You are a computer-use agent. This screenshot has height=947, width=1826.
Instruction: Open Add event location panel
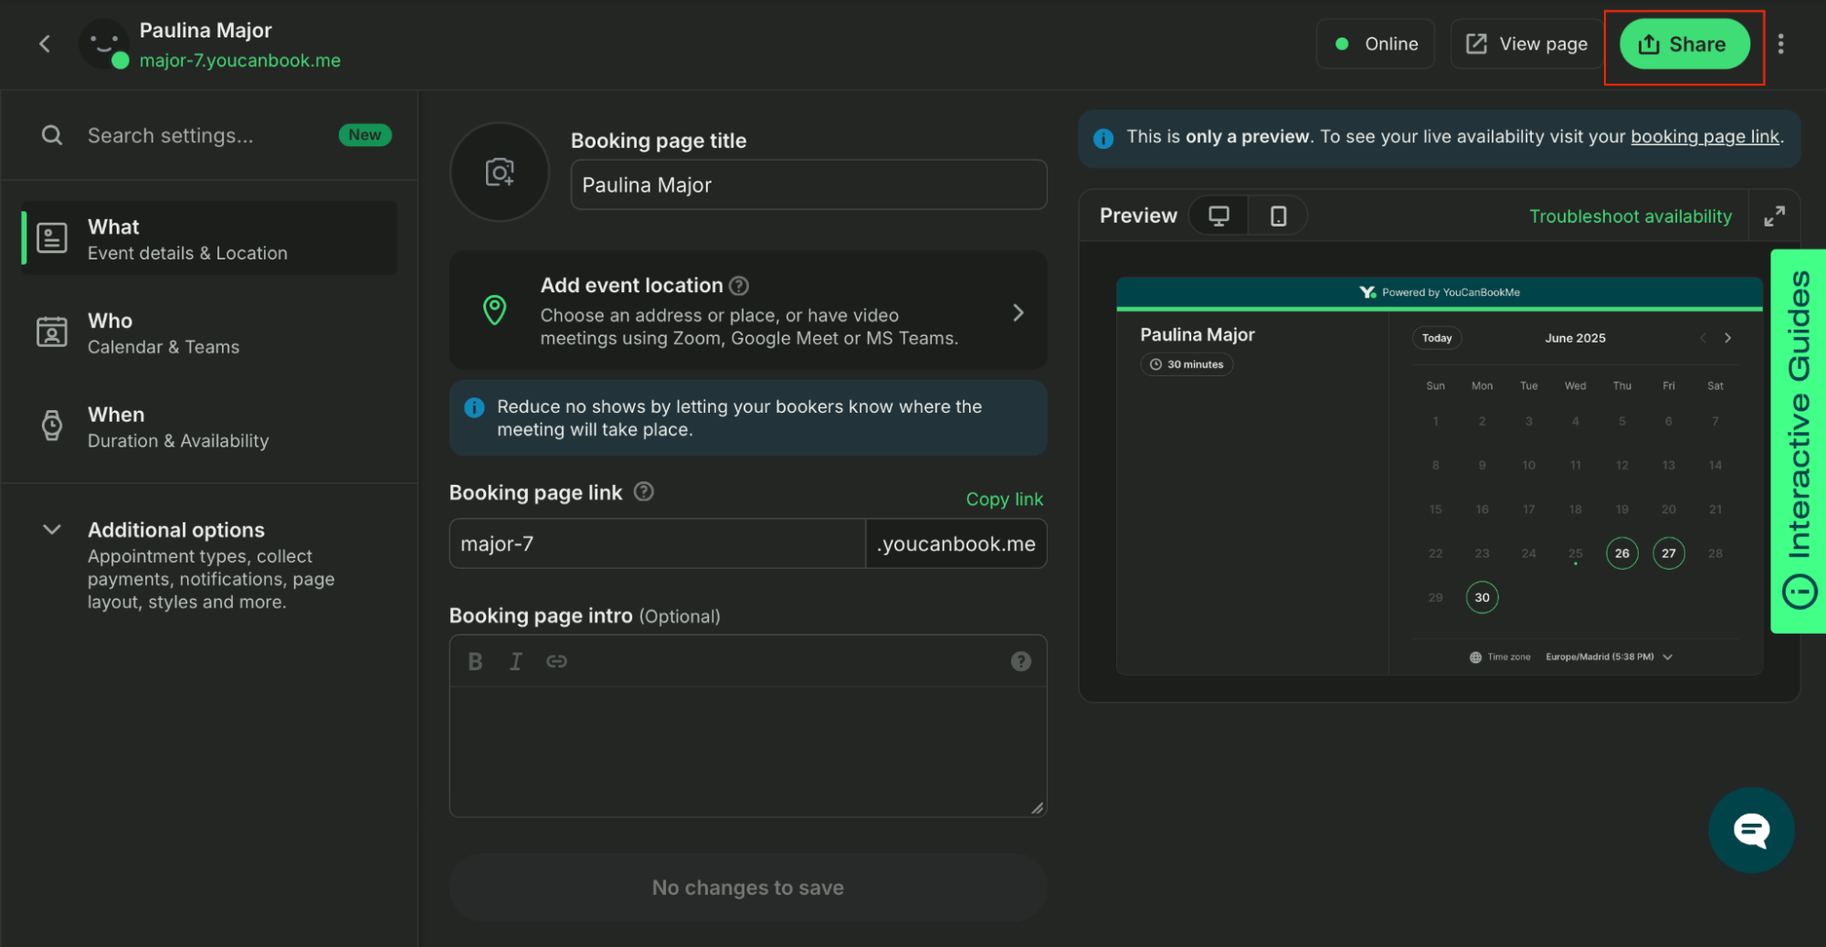pyautogui.click(x=748, y=311)
